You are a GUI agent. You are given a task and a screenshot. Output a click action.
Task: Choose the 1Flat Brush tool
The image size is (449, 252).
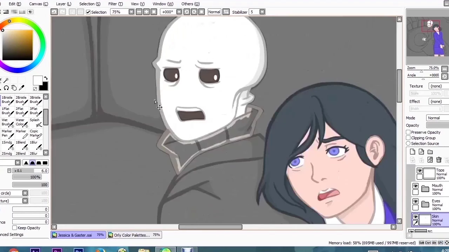click(7, 111)
